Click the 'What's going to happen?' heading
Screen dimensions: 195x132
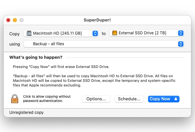[36, 57]
